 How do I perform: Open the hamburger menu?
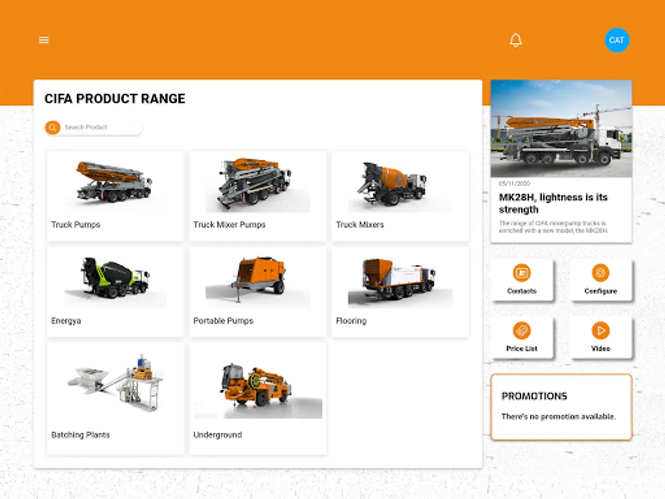(44, 40)
